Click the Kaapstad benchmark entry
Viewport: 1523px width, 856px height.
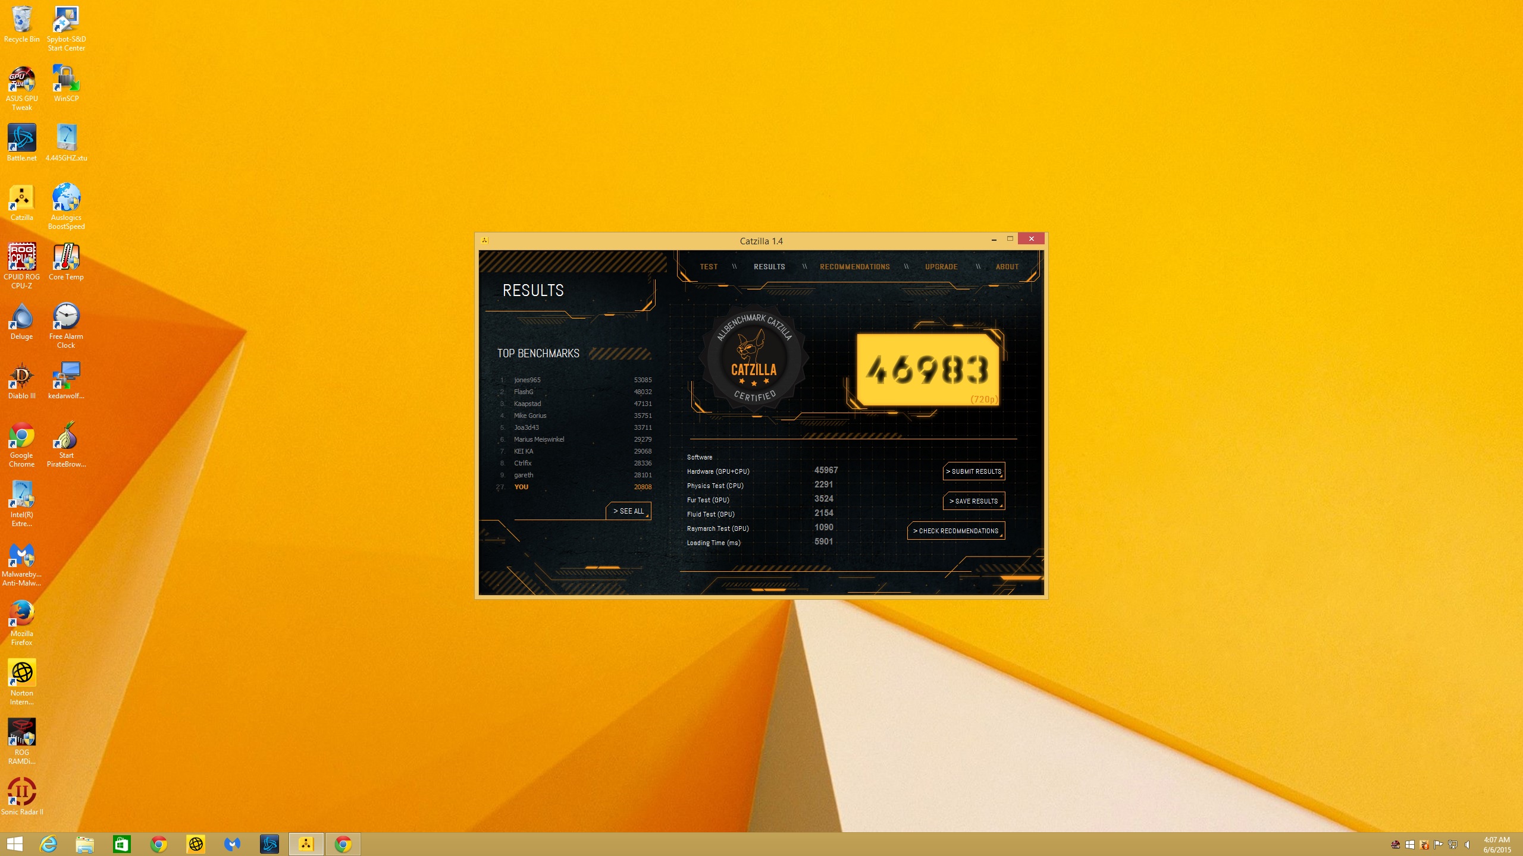[x=575, y=404]
